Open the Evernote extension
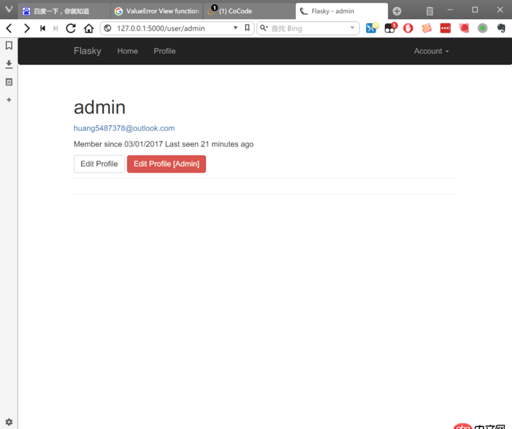512x429 pixels. (x=500, y=28)
